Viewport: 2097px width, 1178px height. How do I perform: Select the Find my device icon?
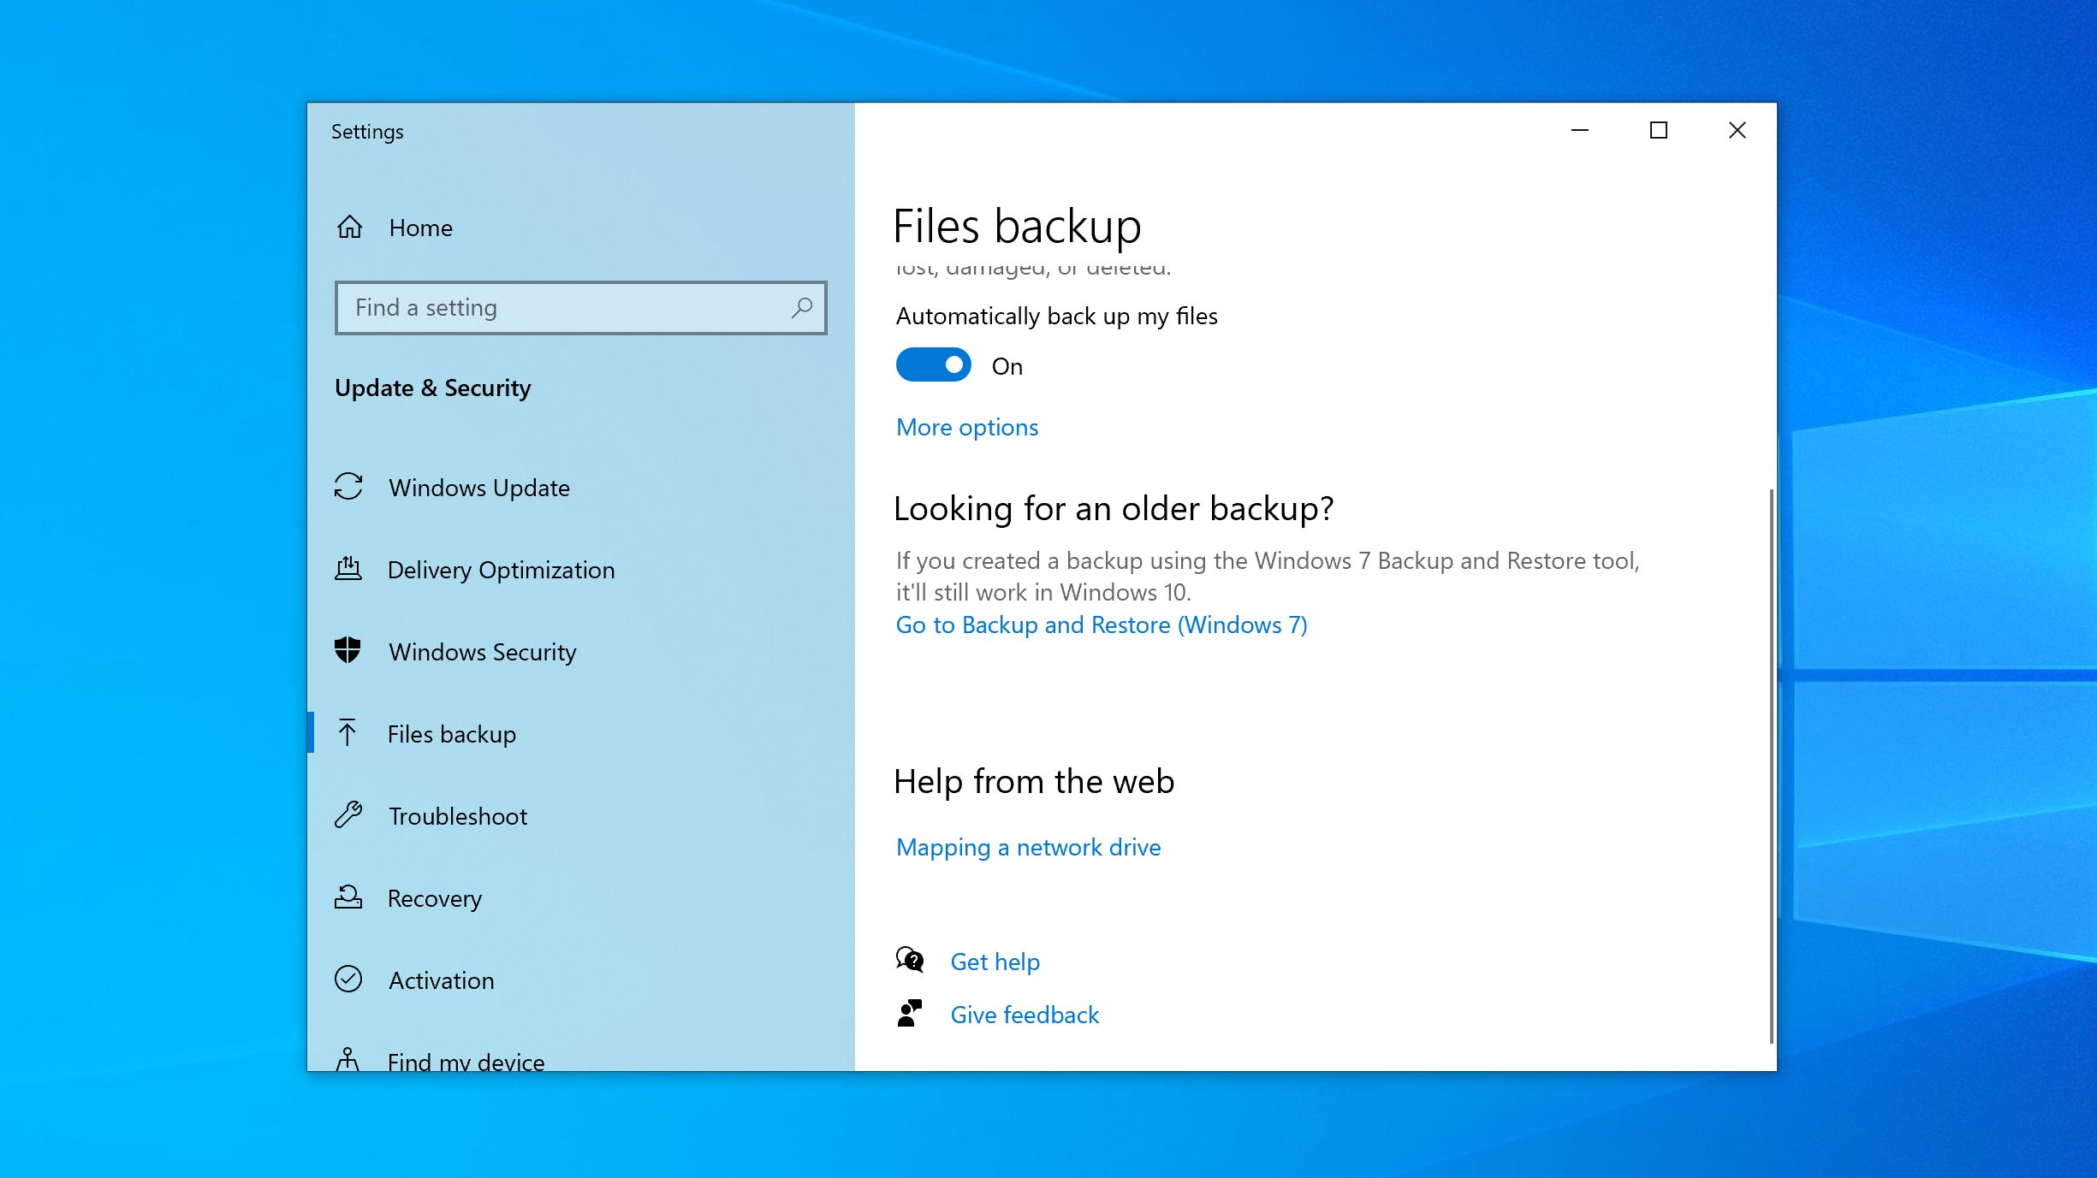pos(350,1061)
